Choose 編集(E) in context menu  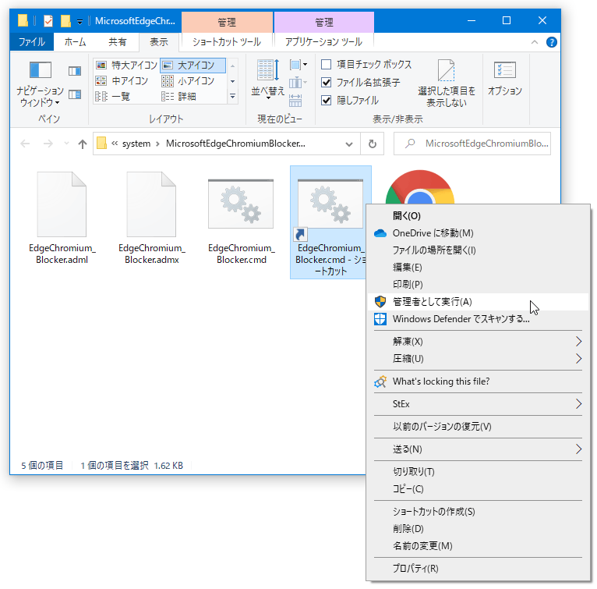pyautogui.click(x=478, y=268)
